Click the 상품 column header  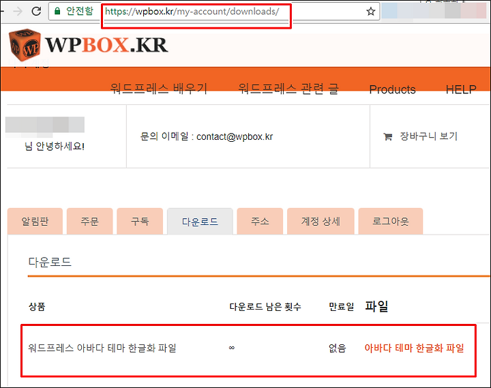[37, 306]
